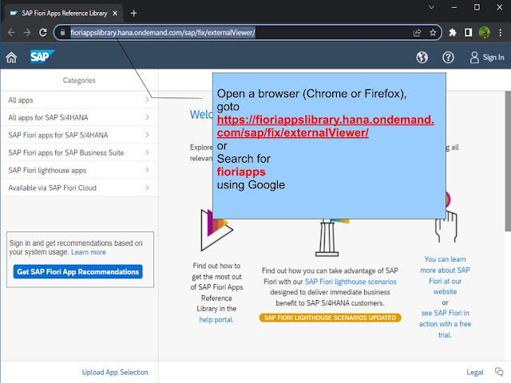511x383 pixels.
Task: Select All apps for SAP S/4HANA category
Action: 79,117
